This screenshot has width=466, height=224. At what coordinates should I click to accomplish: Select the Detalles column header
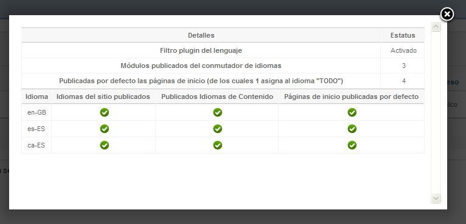(x=201, y=35)
